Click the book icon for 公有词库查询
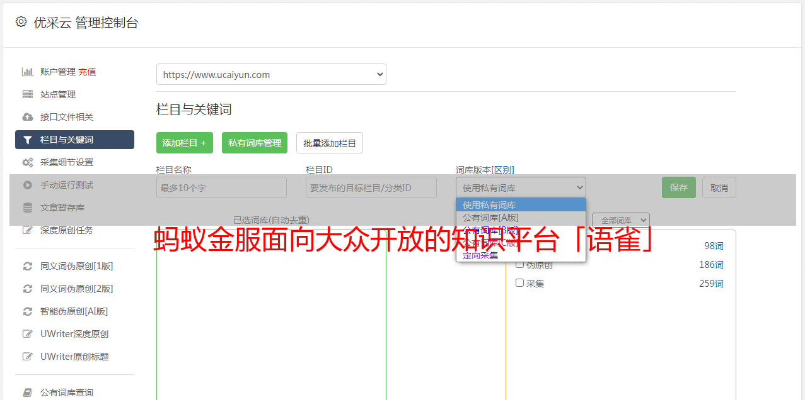 pos(28,392)
